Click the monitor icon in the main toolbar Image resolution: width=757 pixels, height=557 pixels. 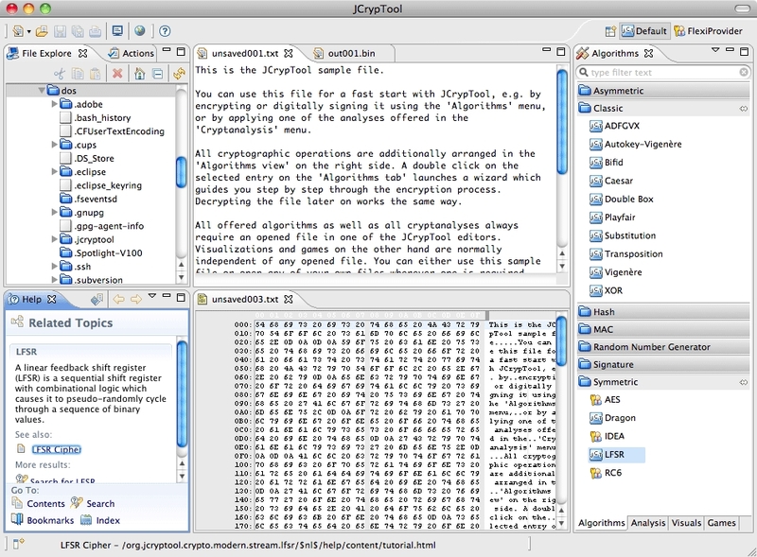pyautogui.click(x=117, y=31)
